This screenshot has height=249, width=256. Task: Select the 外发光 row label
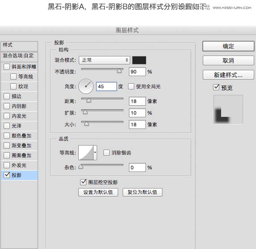tap(19, 165)
